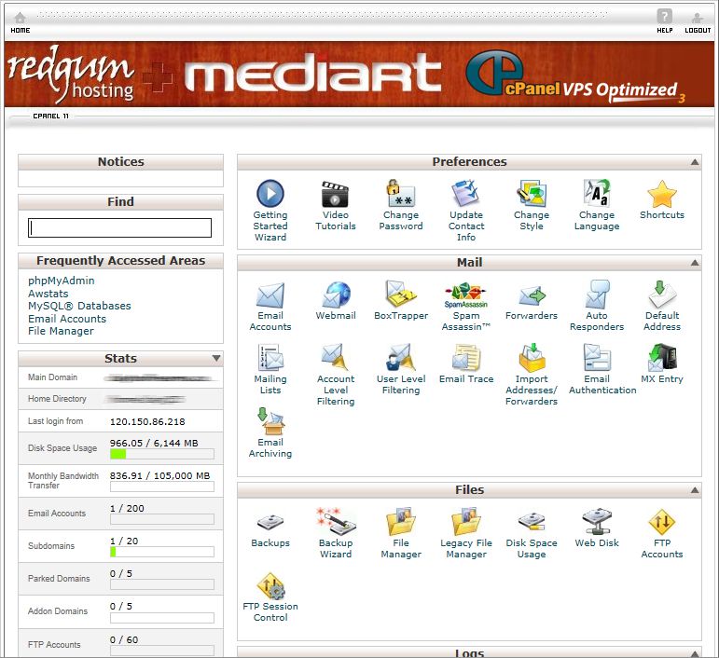
Task: Click Logout in the top bar
Action: point(698,21)
